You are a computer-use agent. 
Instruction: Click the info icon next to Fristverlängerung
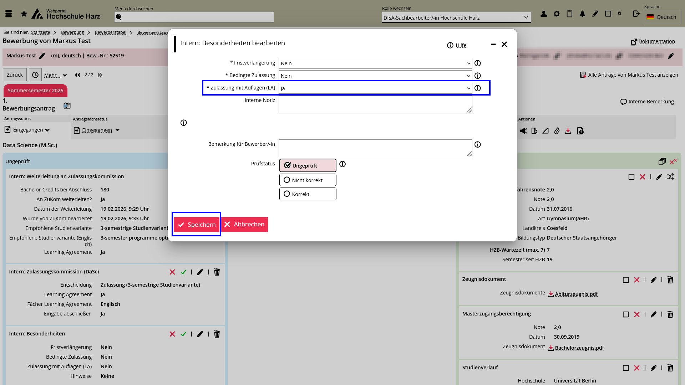(x=478, y=63)
